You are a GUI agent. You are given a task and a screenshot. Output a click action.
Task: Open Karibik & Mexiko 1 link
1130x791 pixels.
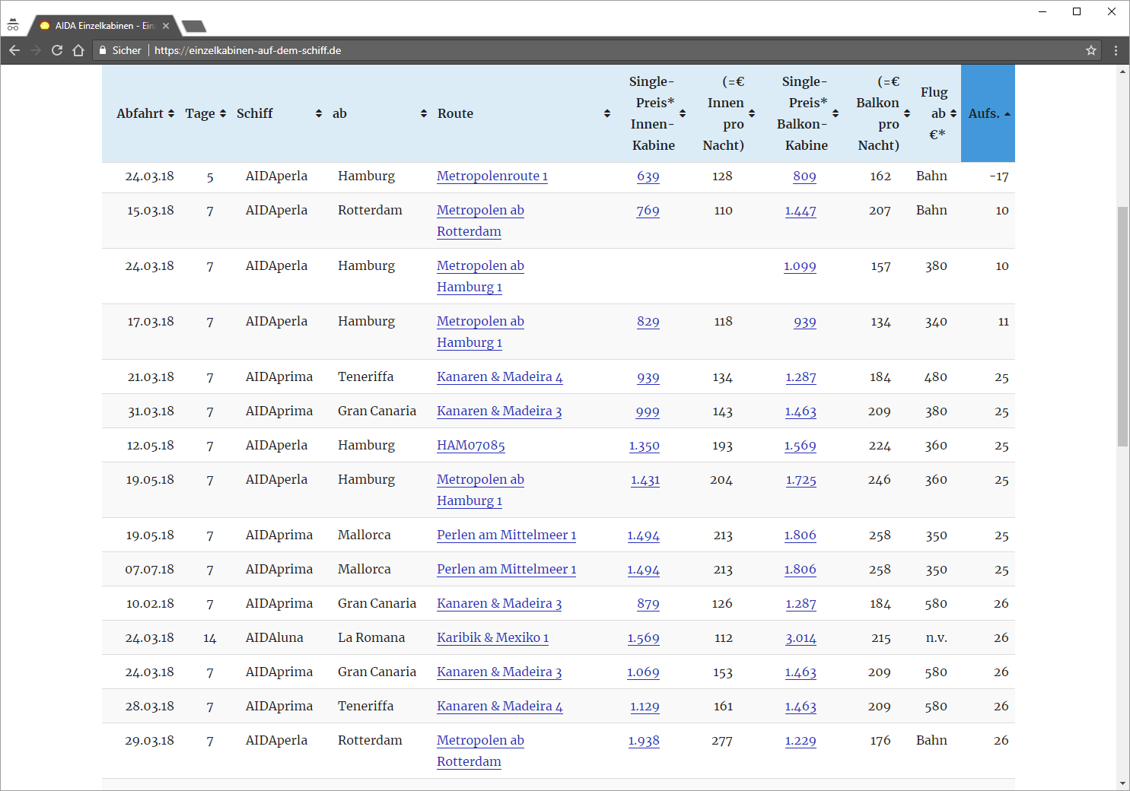coord(492,637)
